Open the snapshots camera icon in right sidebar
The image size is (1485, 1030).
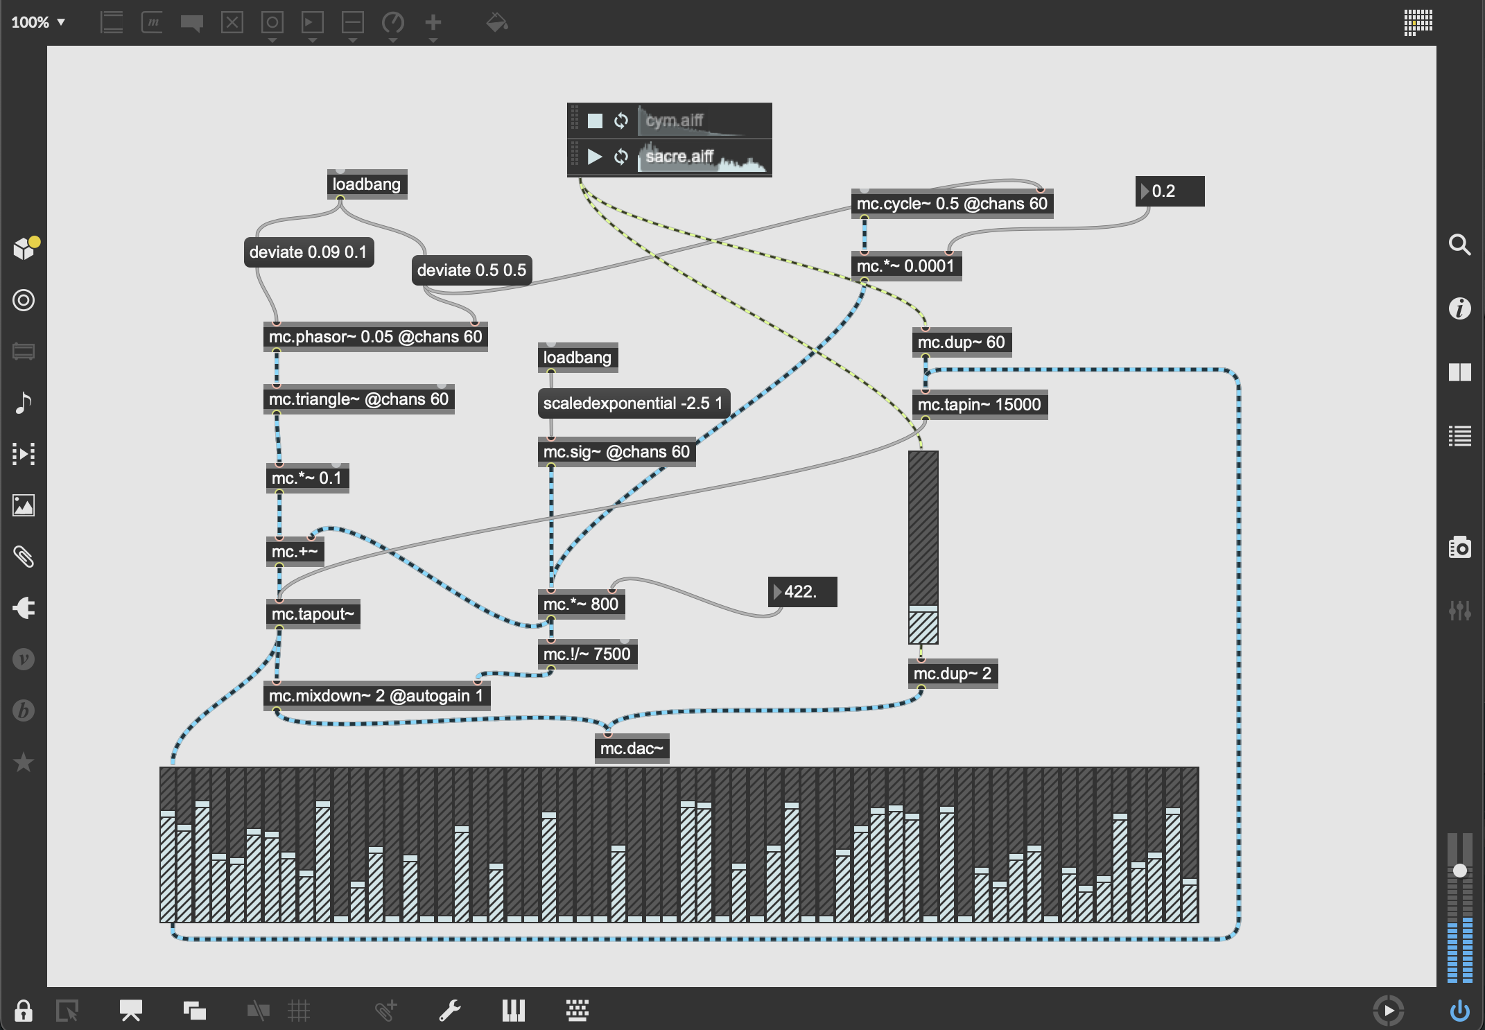1460,547
